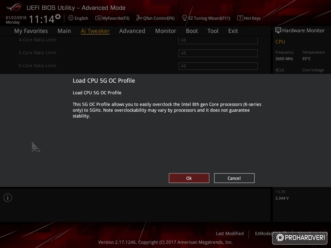
Task: Click the 5-Core Ratio Limit label
Action: point(37,53)
